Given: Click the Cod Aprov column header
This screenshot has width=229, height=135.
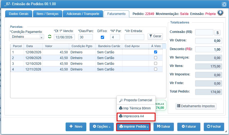Looking at the screenshot, I should point(136,46).
